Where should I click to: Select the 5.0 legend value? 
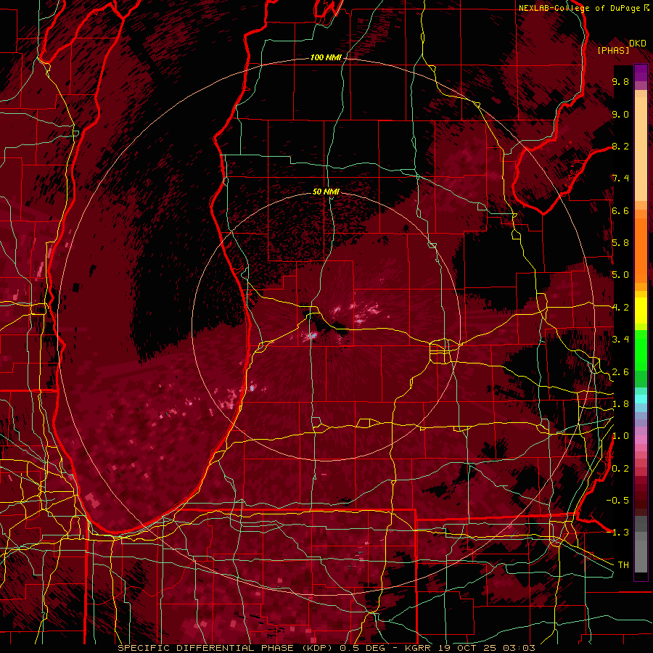[620, 275]
